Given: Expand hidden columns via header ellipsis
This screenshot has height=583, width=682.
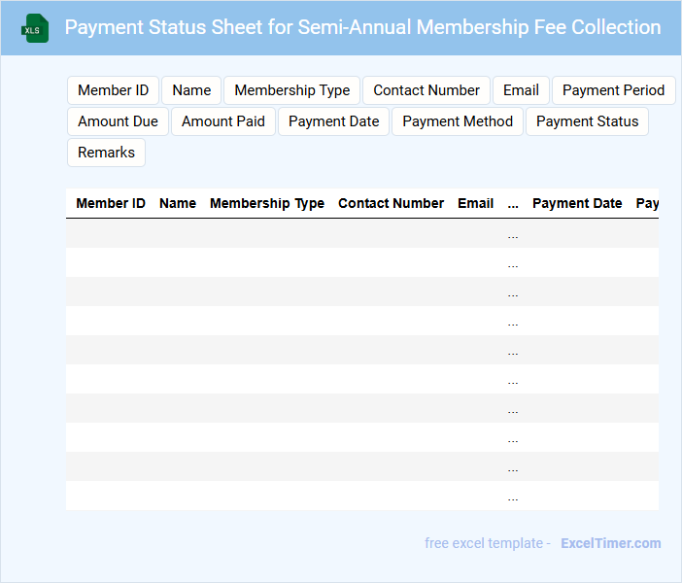Looking at the screenshot, I should point(513,204).
